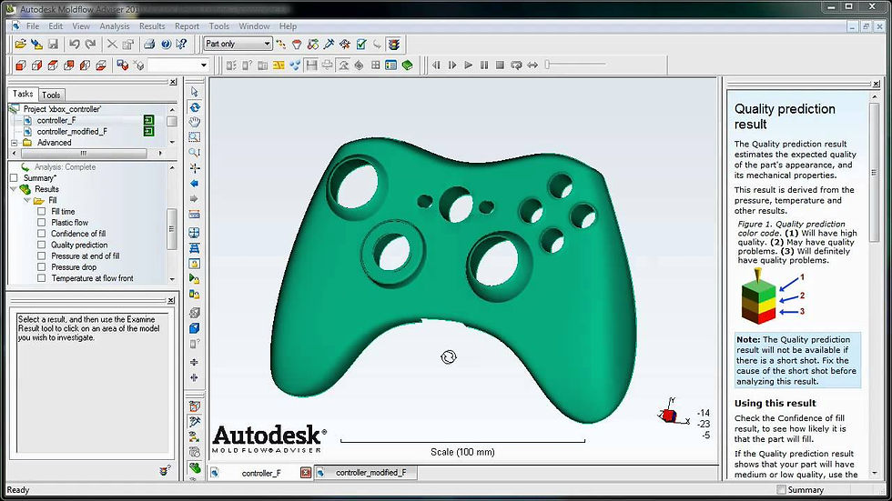The height and width of the screenshot is (501, 892).
Task: Click the results list scroll down arrow
Action: coord(172,279)
